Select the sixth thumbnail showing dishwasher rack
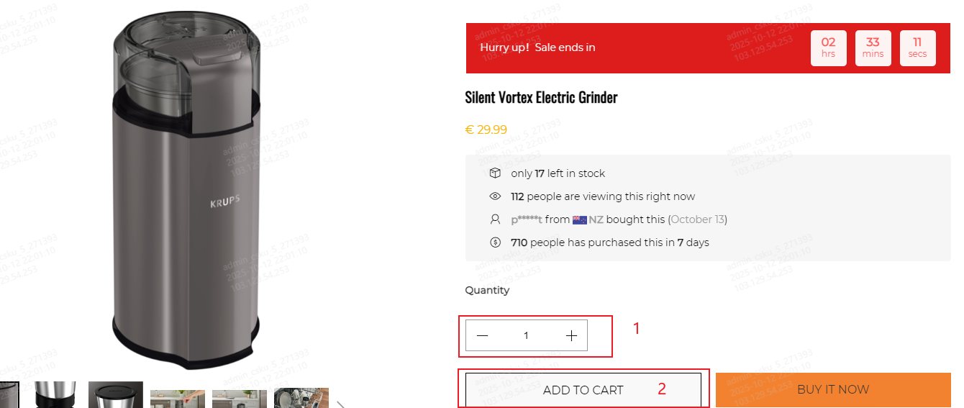 tap(301, 398)
